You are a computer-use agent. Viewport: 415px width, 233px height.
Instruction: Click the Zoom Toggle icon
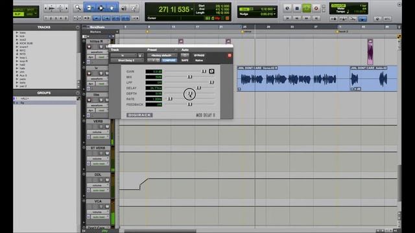pyautogui.click(x=77, y=18)
